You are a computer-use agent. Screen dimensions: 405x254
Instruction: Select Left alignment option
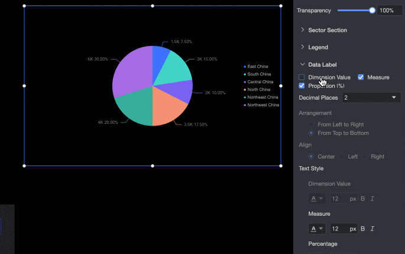(x=342, y=156)
